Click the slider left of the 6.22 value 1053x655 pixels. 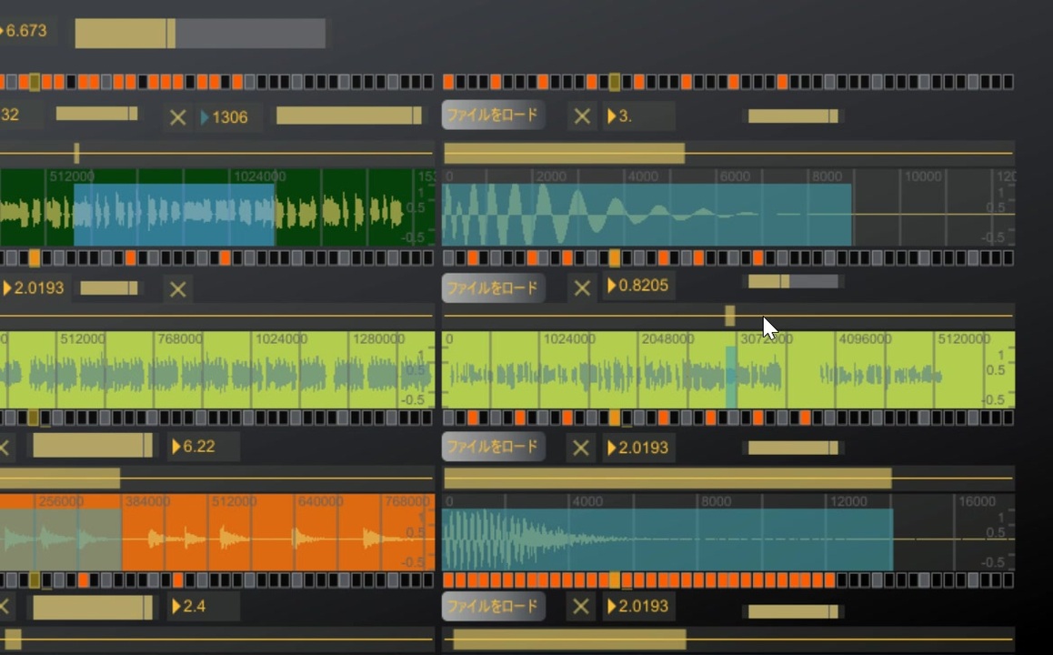(93, 446)
